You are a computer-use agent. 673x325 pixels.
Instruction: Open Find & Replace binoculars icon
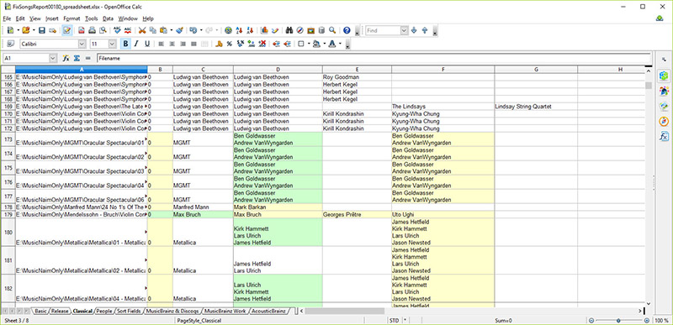[x=289, y=30]
